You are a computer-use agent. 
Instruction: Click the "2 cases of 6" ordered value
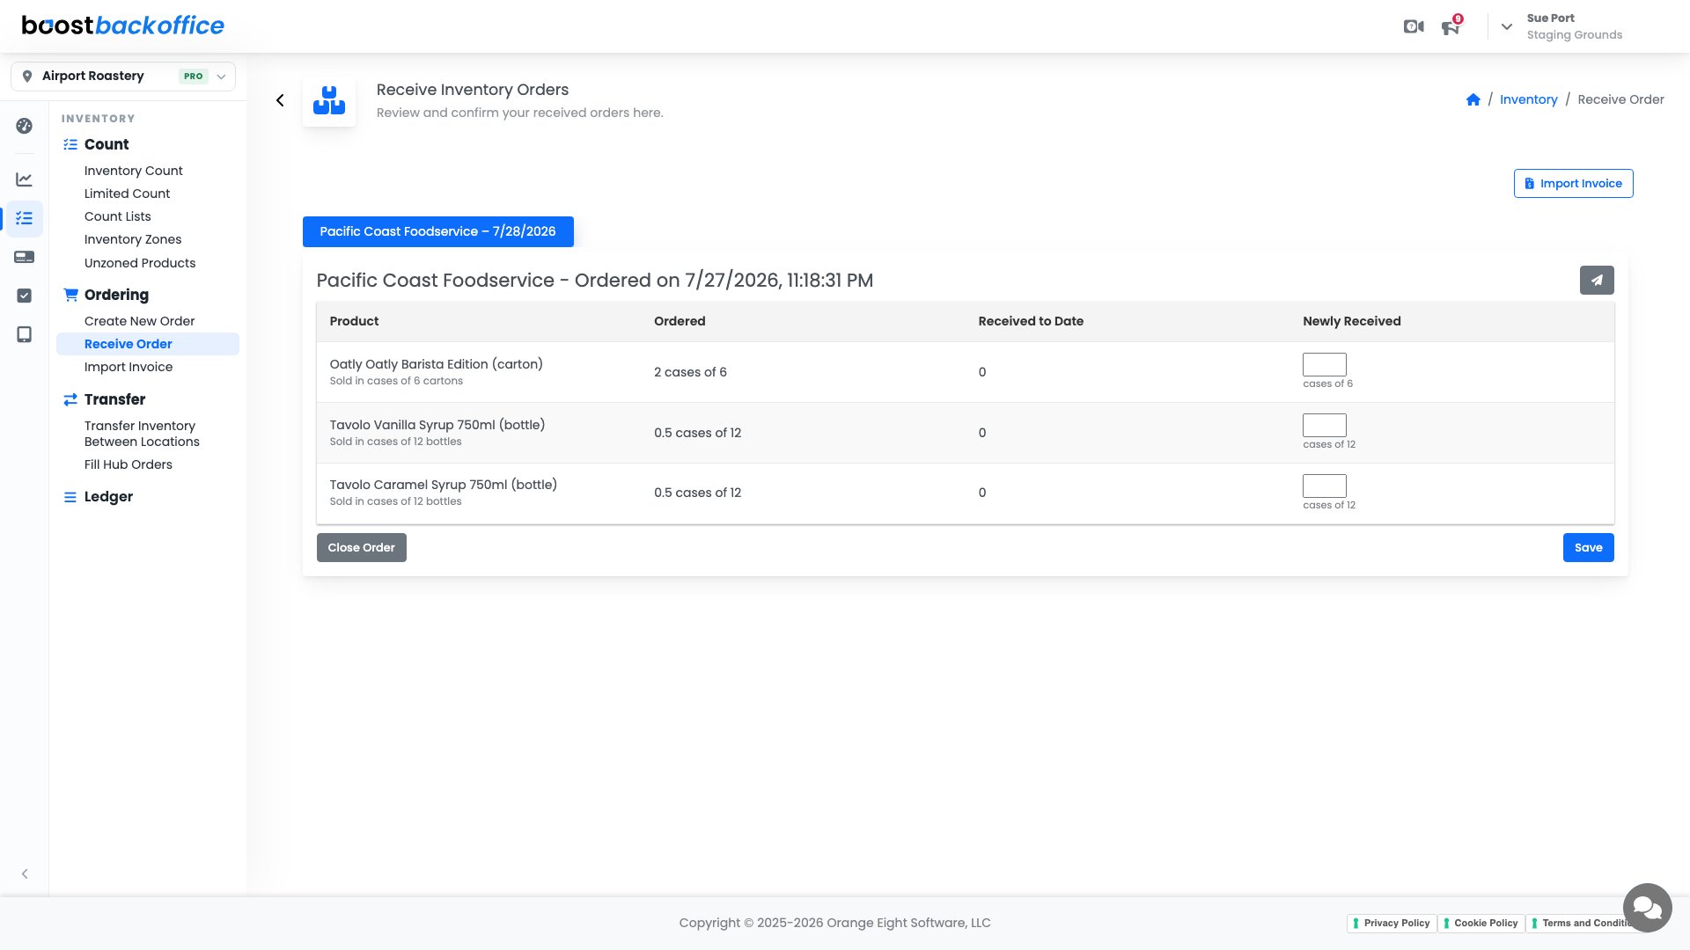point(690,372)
